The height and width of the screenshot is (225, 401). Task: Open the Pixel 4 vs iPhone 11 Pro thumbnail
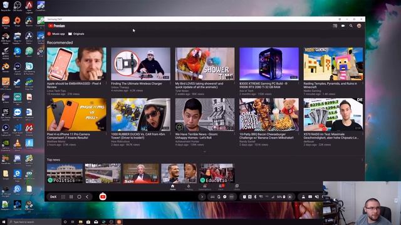click(76, 114)
